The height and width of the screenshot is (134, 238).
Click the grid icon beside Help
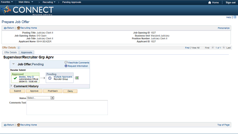pos(235,17)
